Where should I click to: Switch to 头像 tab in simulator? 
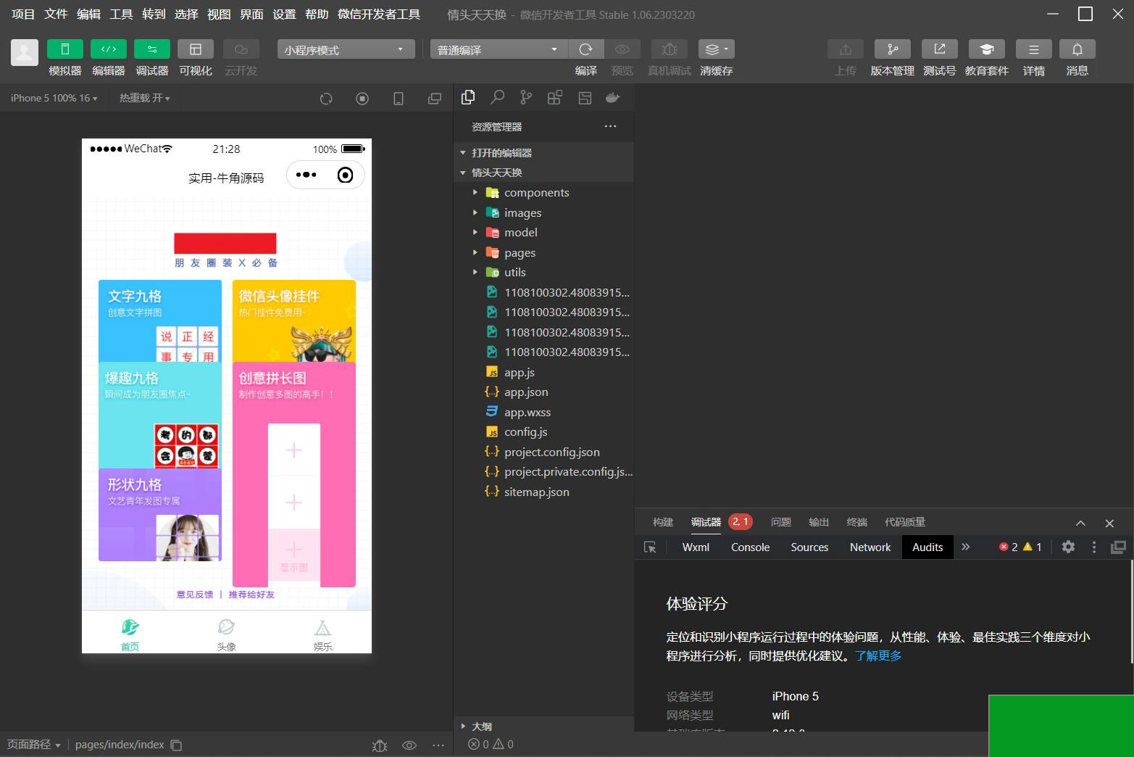227,633
